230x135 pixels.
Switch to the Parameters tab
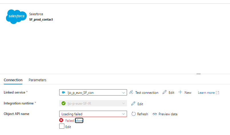click(x=37, y=80)
